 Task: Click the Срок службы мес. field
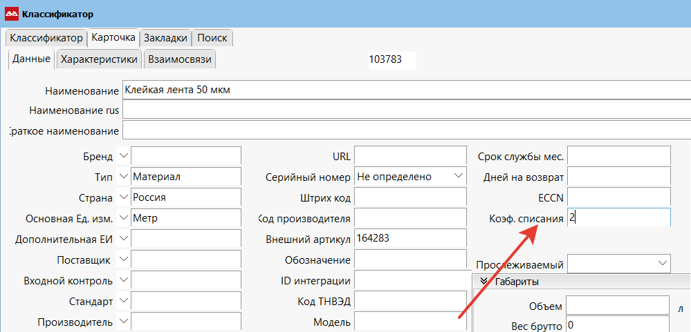(x=618, y=156)
